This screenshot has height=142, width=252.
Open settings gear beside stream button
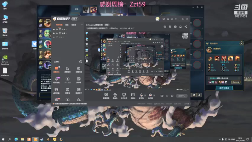[x=172, y=96]
